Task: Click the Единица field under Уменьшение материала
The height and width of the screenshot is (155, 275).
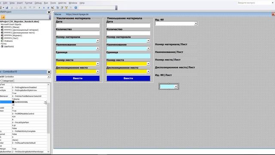Action: coord(128,56)
